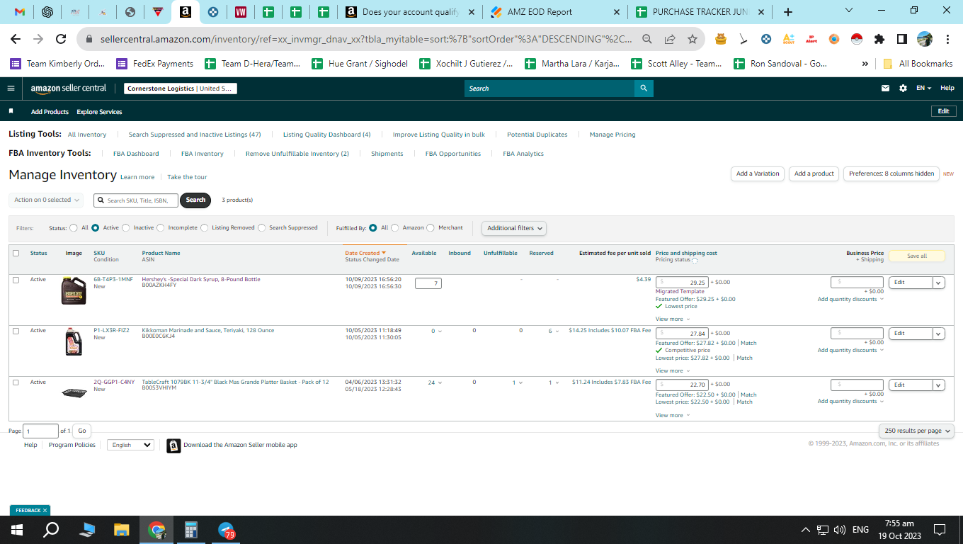Select the Incomplete status radio button
The width and height of the screenshot is (963, 544).
[161, 228]
